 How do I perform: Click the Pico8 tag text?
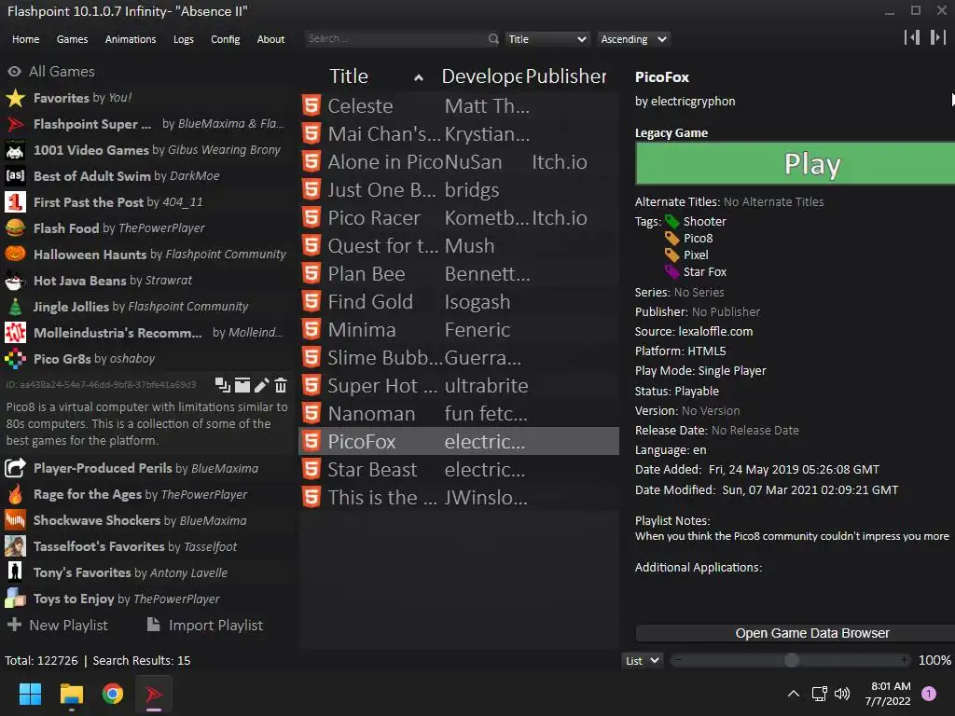pos(698,238)
